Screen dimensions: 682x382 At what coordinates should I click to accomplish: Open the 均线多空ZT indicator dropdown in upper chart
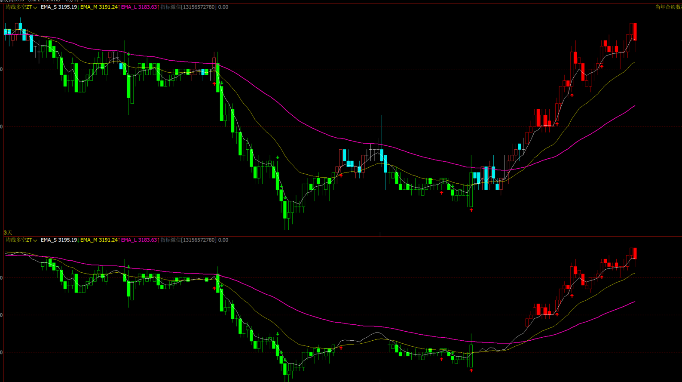35,7
